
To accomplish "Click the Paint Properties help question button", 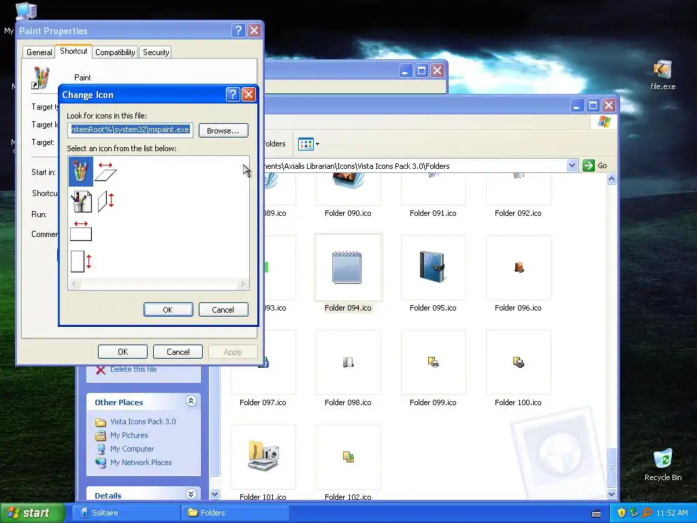I will (x=238, y=30).
